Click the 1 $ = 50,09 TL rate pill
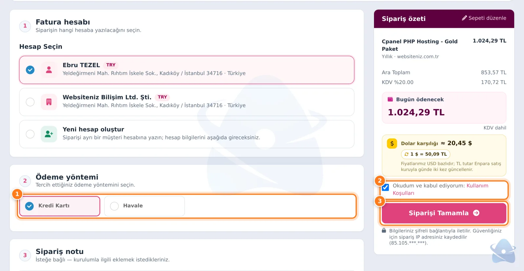Viewport: 524px width, 271px height. 426,154
